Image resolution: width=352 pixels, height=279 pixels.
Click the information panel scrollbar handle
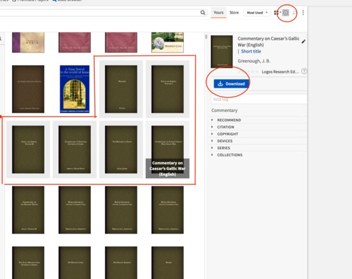206,37
